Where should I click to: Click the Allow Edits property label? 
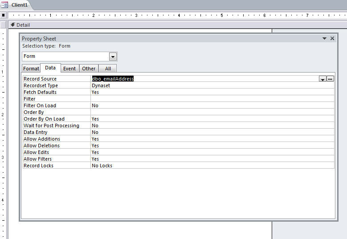click(x=36, y=152)
